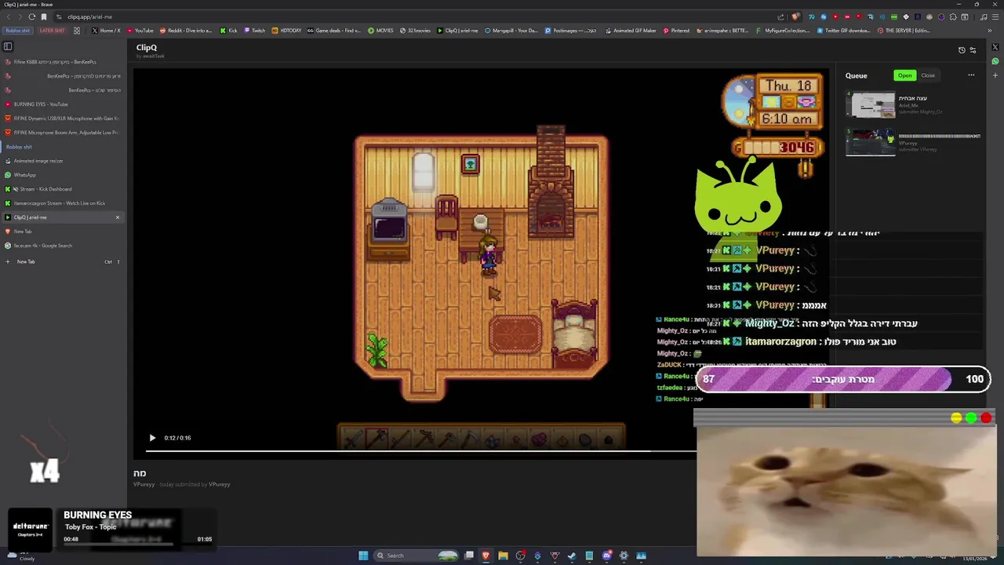
Task: Open the Home / X bookmark
Action: (106, 31)
